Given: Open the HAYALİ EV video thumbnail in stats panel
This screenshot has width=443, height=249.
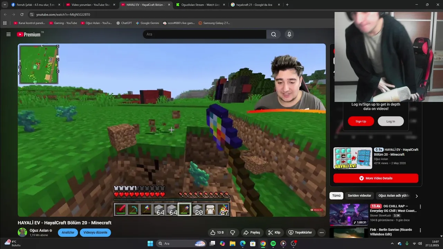Looking at the screenshot, I should tap(353, 158).
